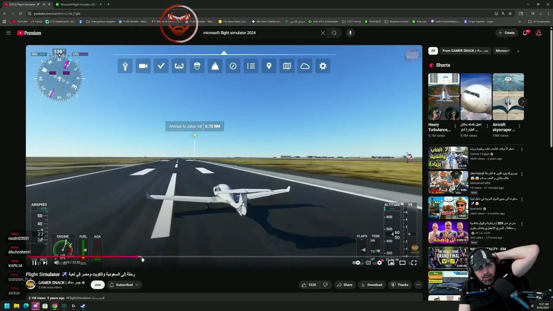Like the video with 102K likes
Screen dimensions: 553x311
pos(309,285)
